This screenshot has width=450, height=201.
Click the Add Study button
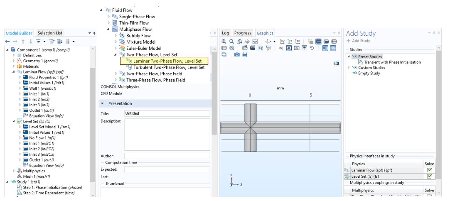click(x=358, y=41)
